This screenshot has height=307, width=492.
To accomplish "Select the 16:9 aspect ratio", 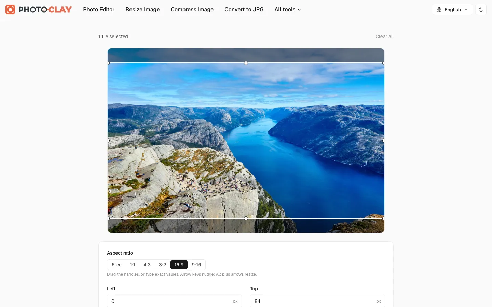I will coord(179,265).
